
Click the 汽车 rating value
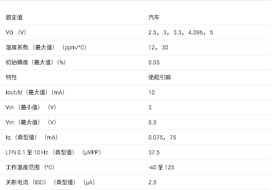(x=154, y=17)
